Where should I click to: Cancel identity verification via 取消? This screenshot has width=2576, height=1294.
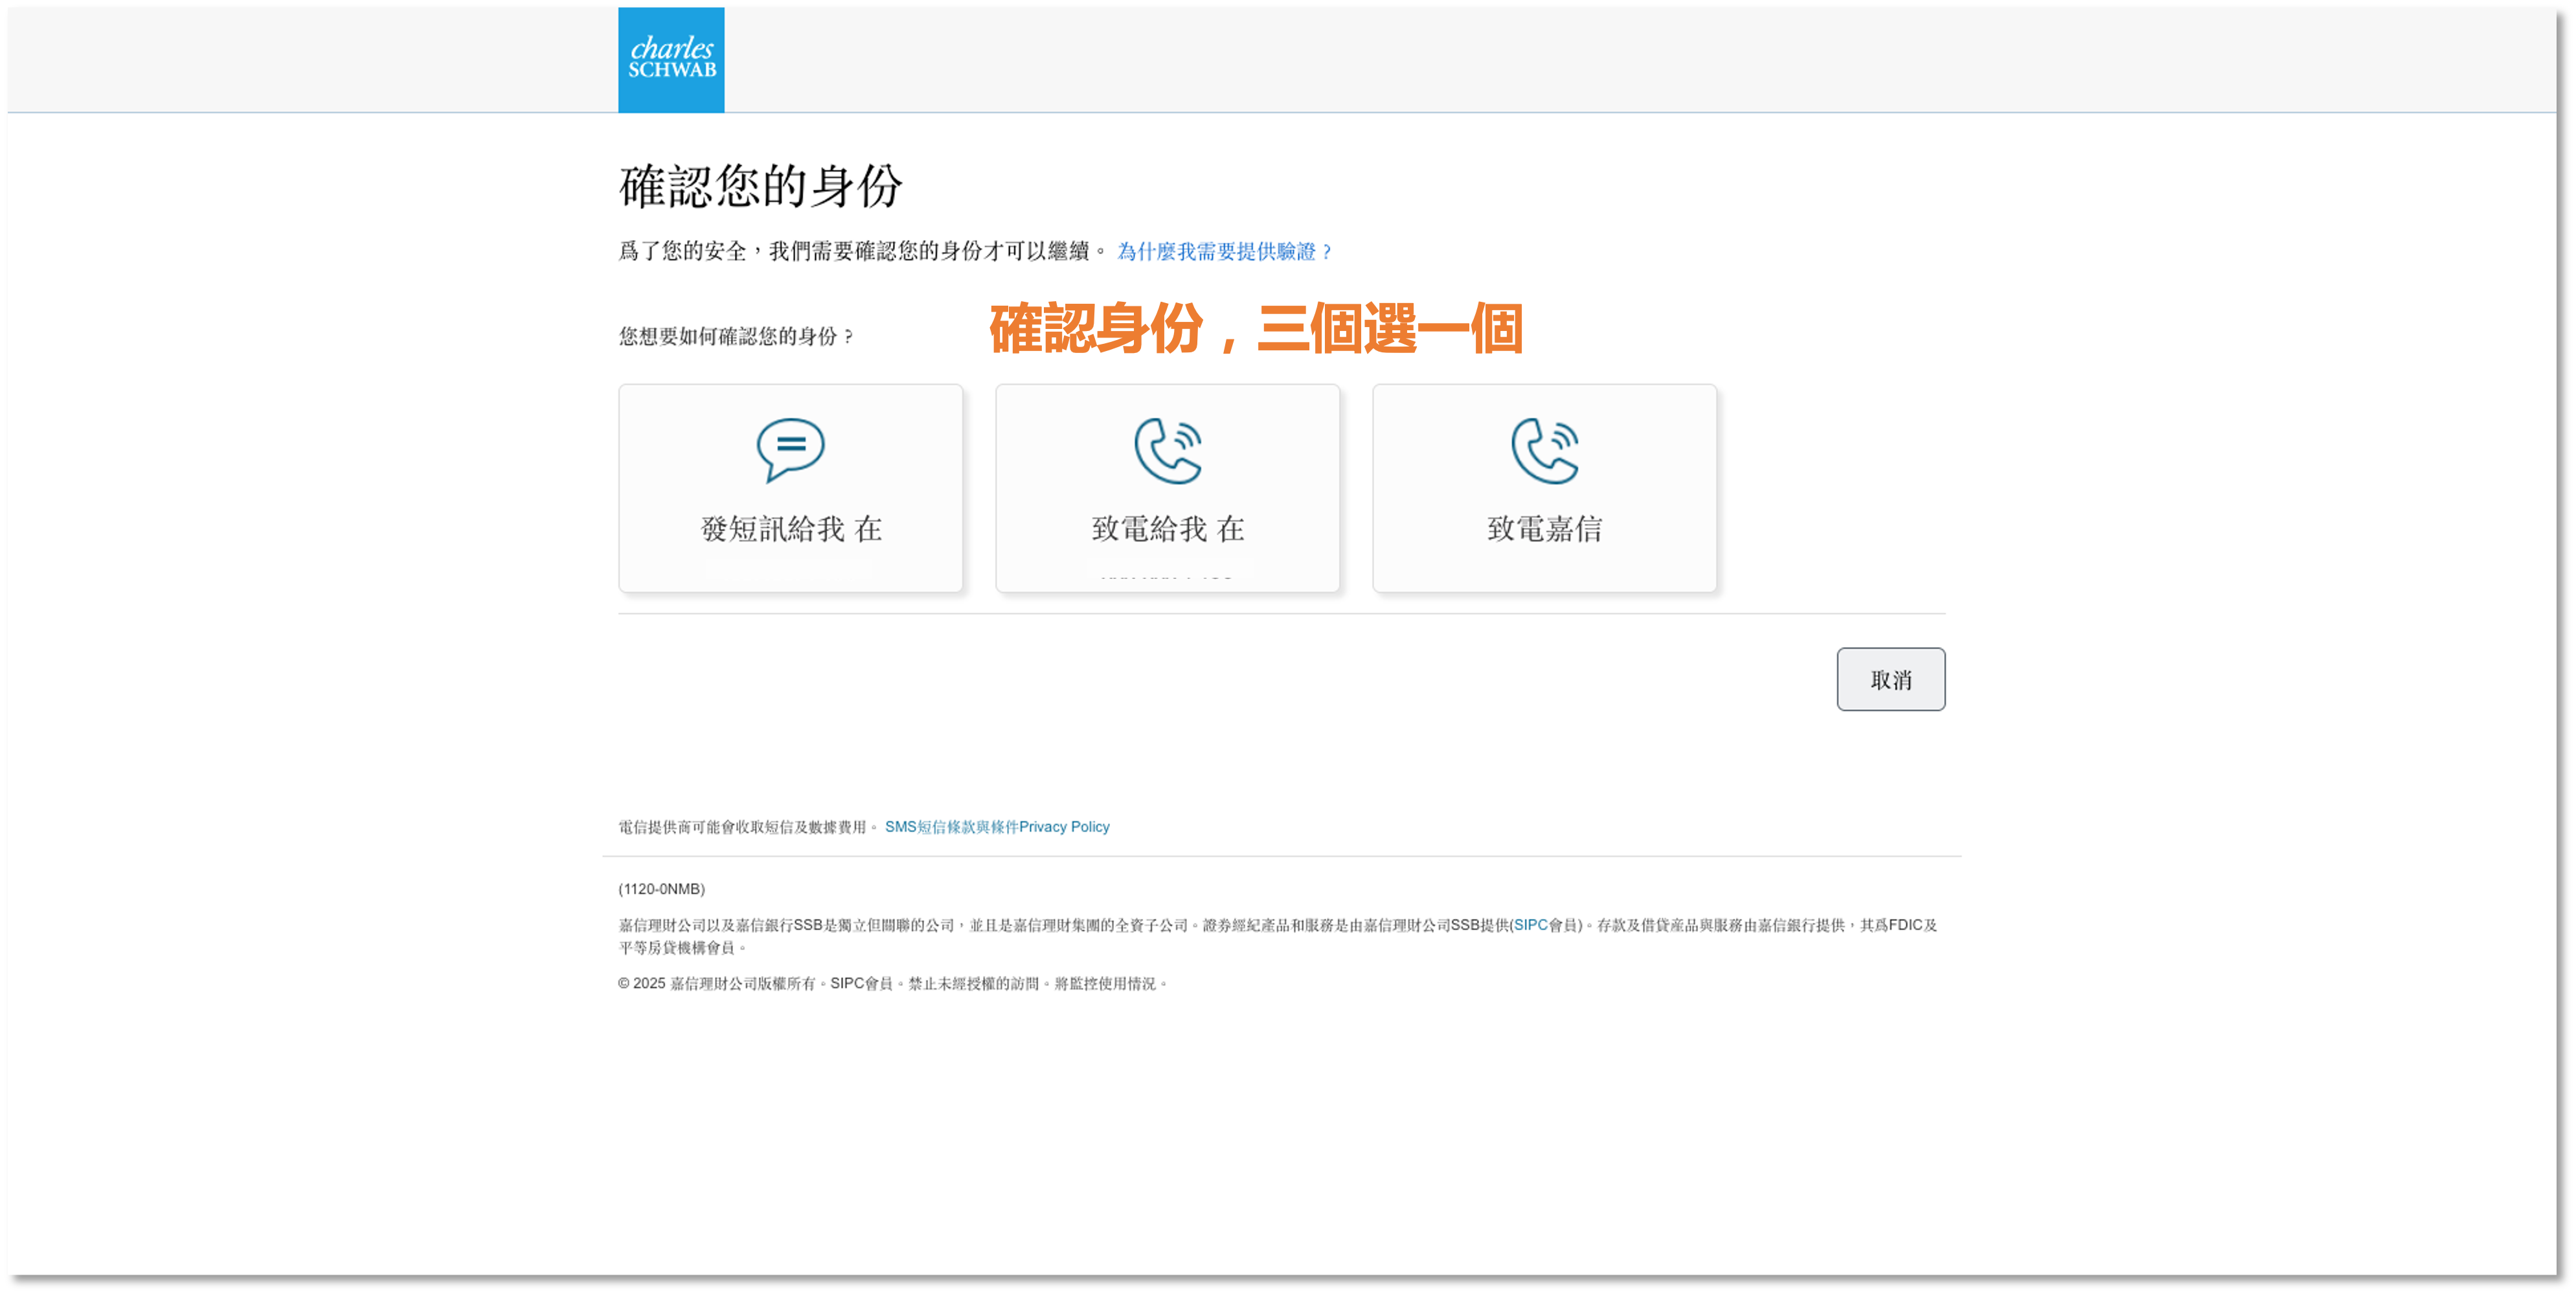coord(1890,679)
